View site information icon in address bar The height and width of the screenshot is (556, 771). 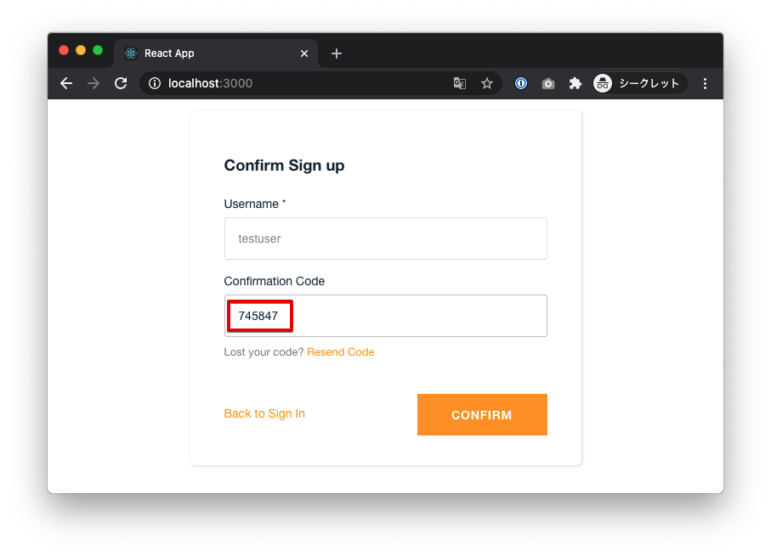point(155,83)
